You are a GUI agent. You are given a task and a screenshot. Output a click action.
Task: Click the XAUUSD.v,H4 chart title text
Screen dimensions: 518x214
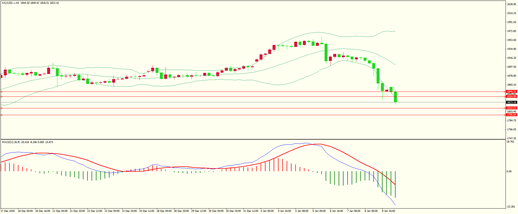[10, 3]
